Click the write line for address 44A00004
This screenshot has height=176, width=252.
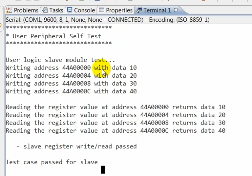point(71,76)
